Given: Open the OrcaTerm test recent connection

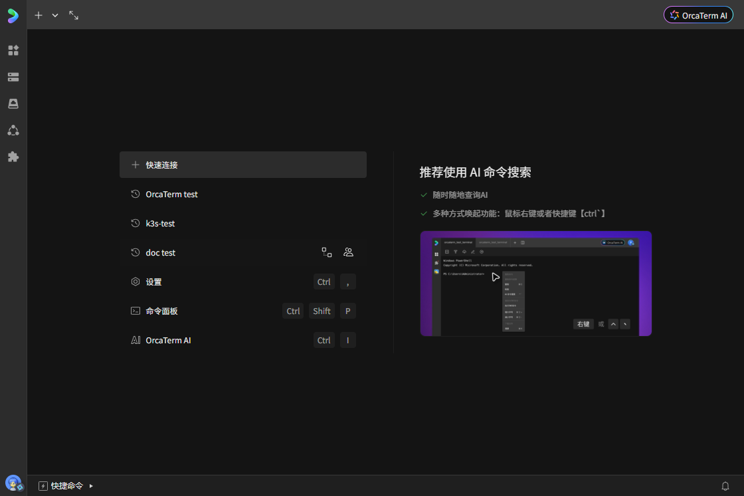Looking at the screenshot, I should click(x=243, y=194).
